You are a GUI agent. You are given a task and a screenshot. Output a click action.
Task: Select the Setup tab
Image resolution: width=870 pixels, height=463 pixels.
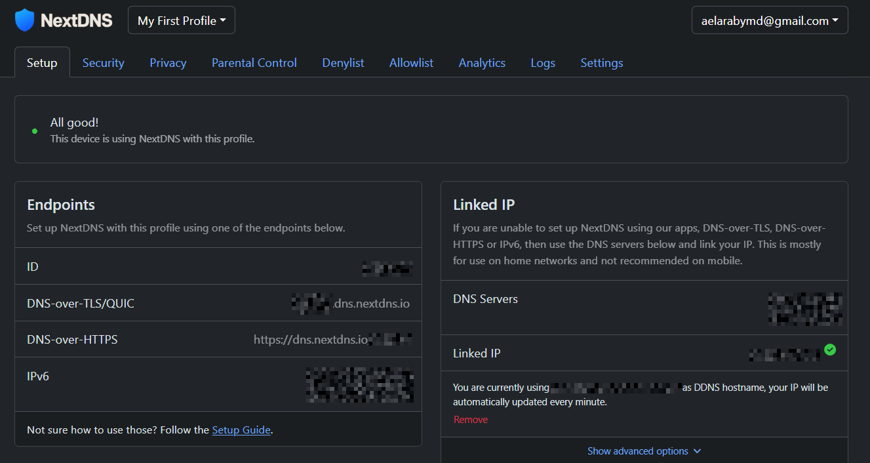point(42,63)
